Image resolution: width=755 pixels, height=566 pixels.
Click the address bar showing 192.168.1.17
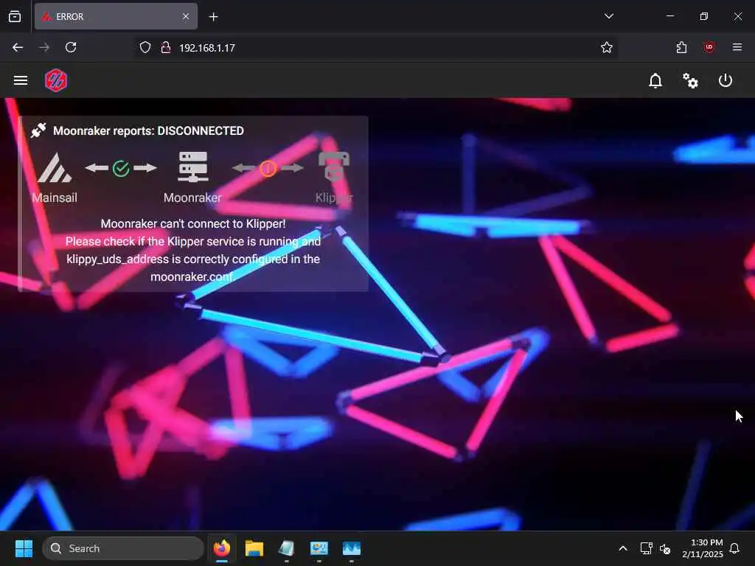tap(375, 48)
